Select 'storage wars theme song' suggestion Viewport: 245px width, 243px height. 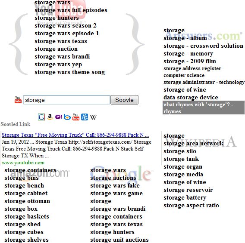click(x=70, y=72)
